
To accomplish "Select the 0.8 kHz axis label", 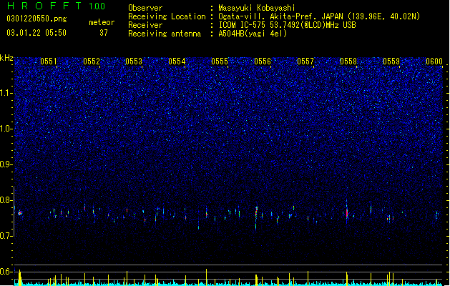I will coord(6,200).
